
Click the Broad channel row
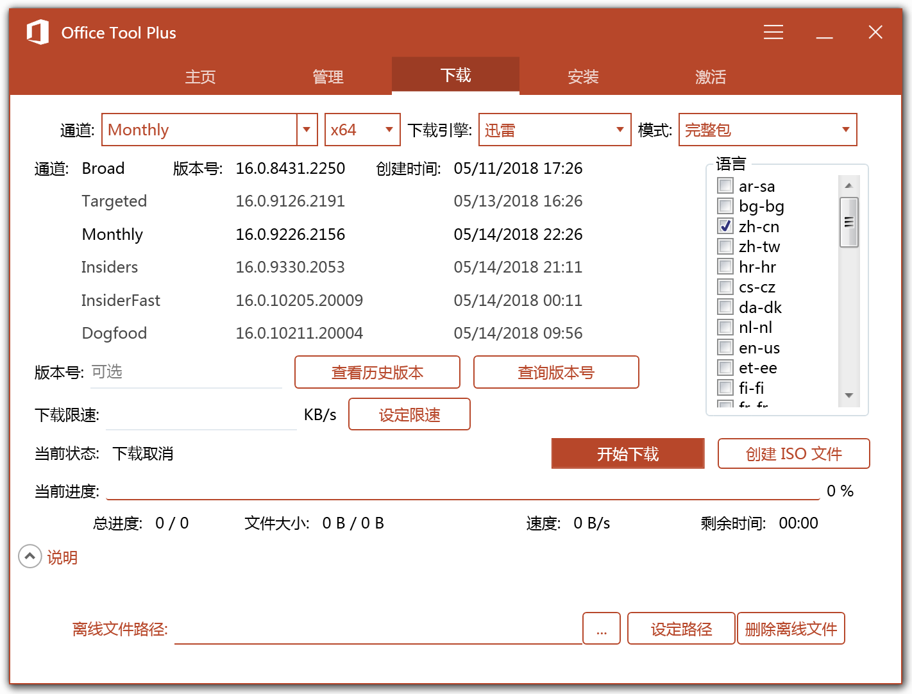103,169
